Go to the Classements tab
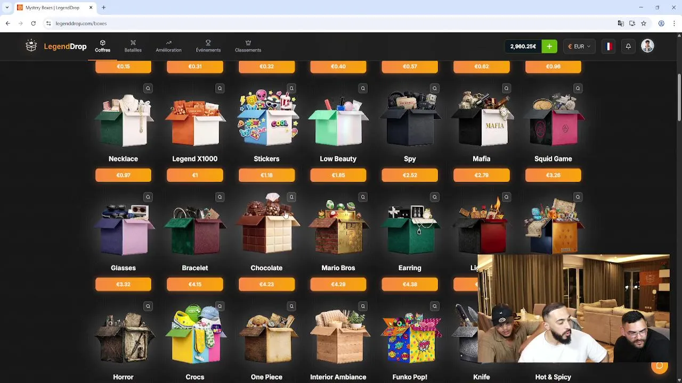Screen dimensions: 682x383 click(x=248, y=46)
